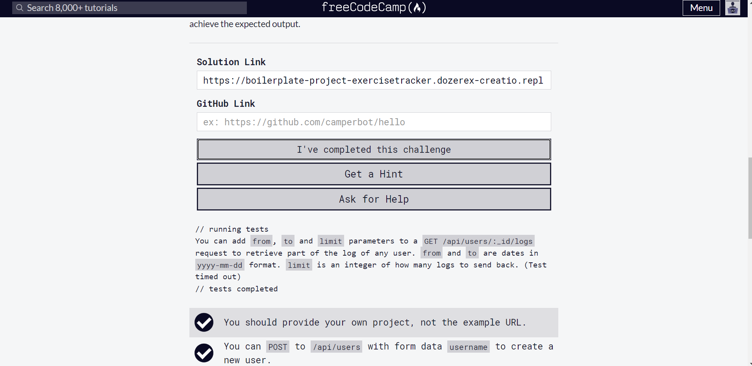Open the user profile avatar

[x=733, y=8]
